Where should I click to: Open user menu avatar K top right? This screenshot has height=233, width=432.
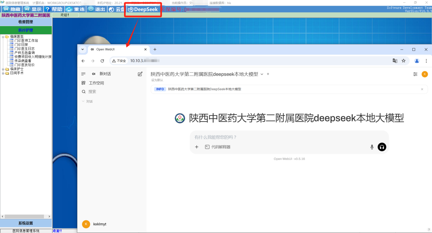point(425,74)
